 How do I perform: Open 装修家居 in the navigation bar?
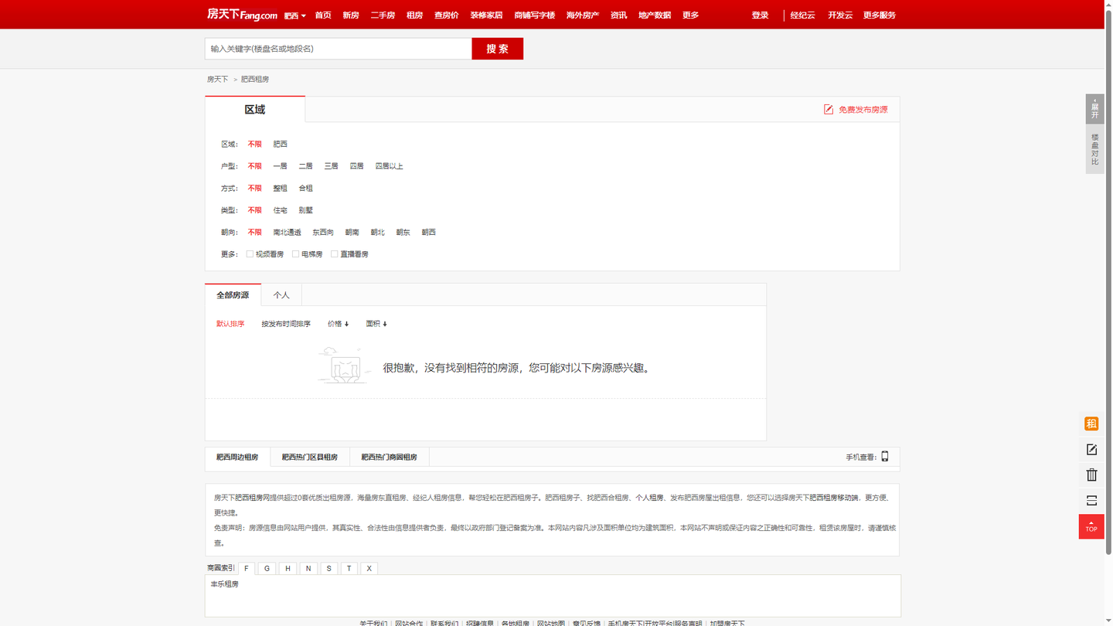486,15
